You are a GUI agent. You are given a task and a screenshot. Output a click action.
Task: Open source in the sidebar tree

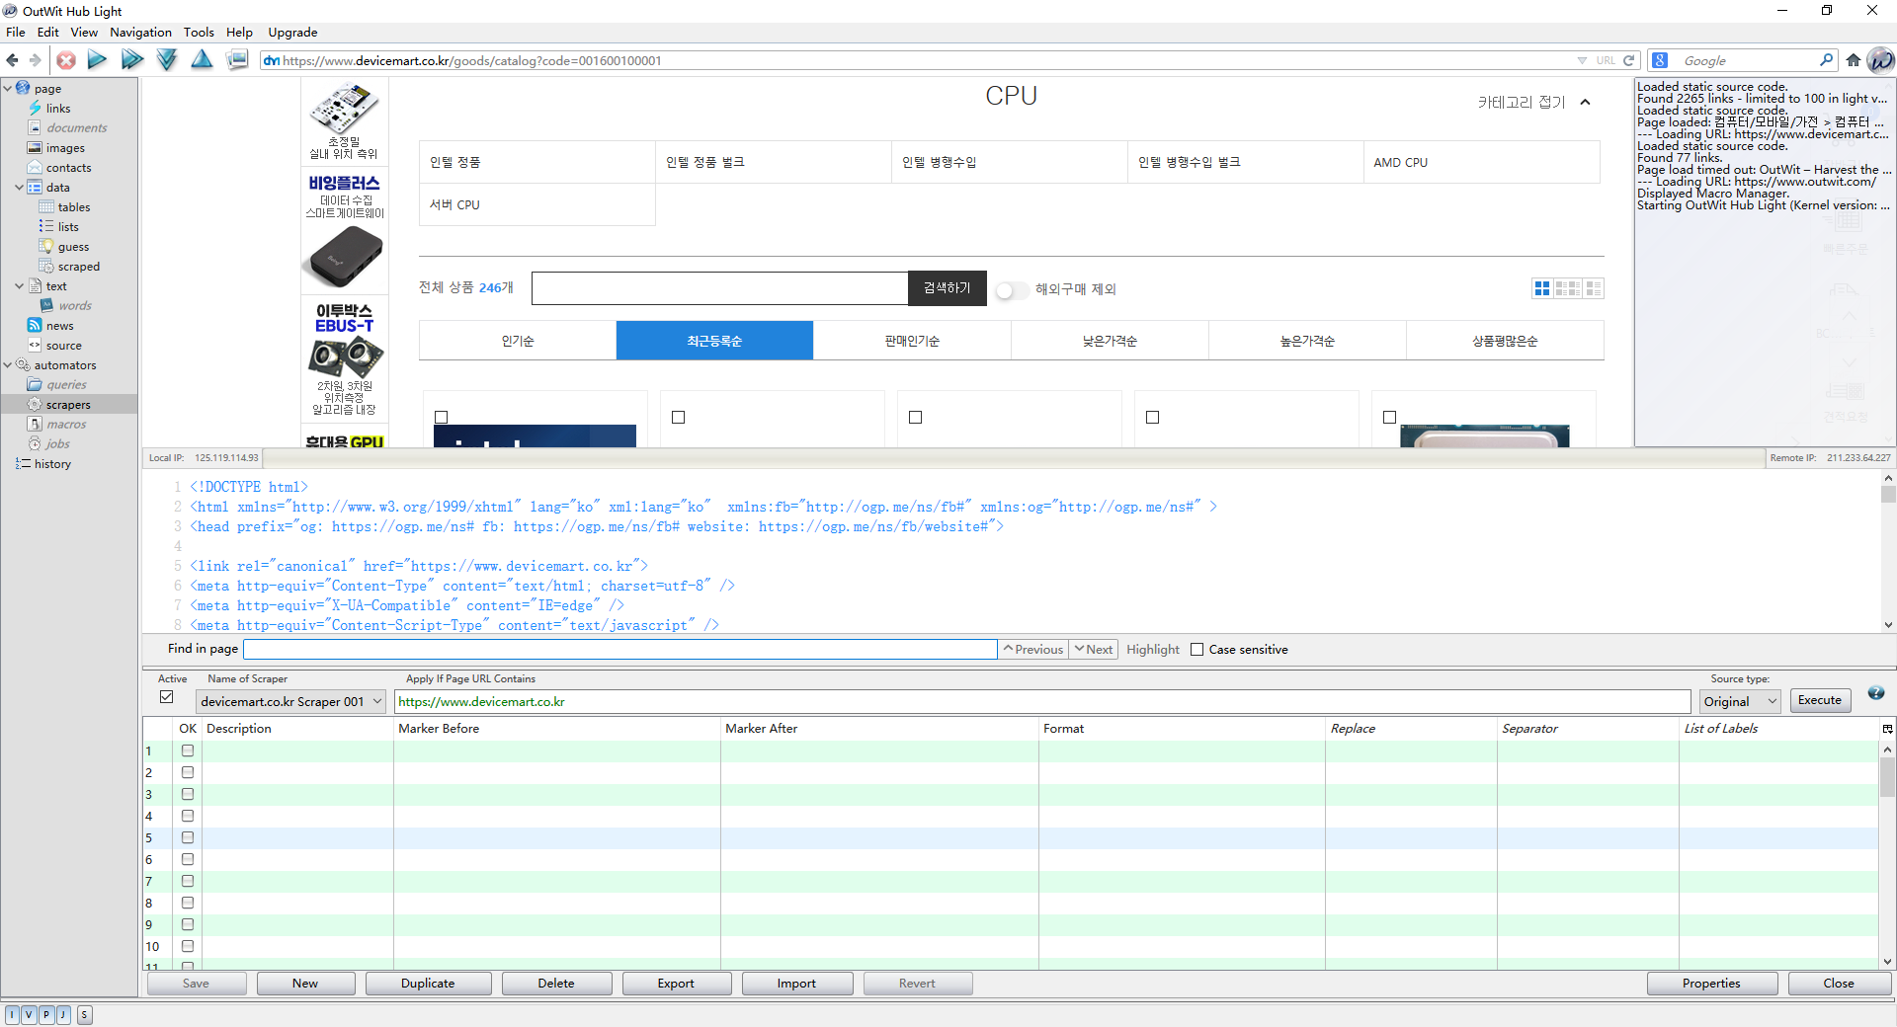click(63, 346)
